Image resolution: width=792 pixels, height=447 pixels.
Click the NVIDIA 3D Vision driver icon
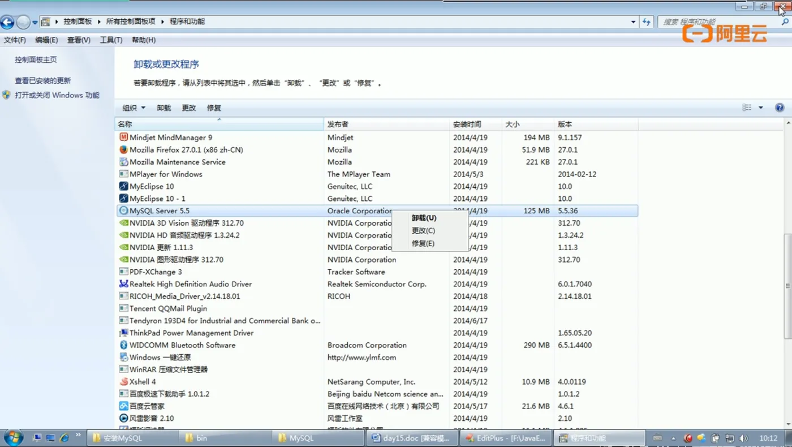coord(123,223)
